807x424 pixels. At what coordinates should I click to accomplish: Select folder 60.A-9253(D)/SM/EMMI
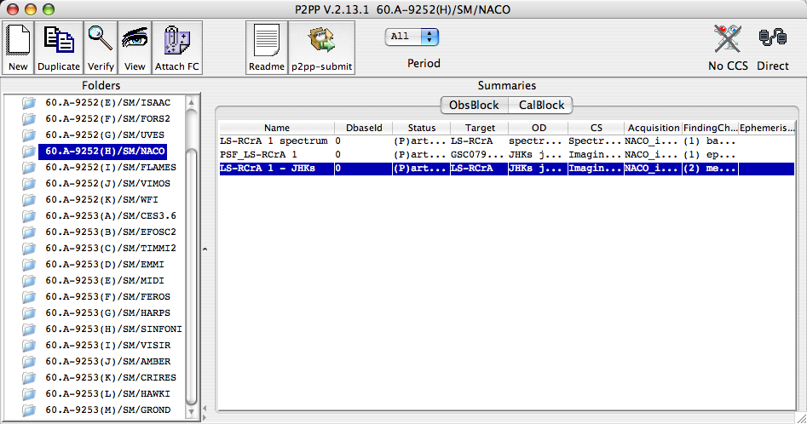pyautogui.click(x=105, y=264)
